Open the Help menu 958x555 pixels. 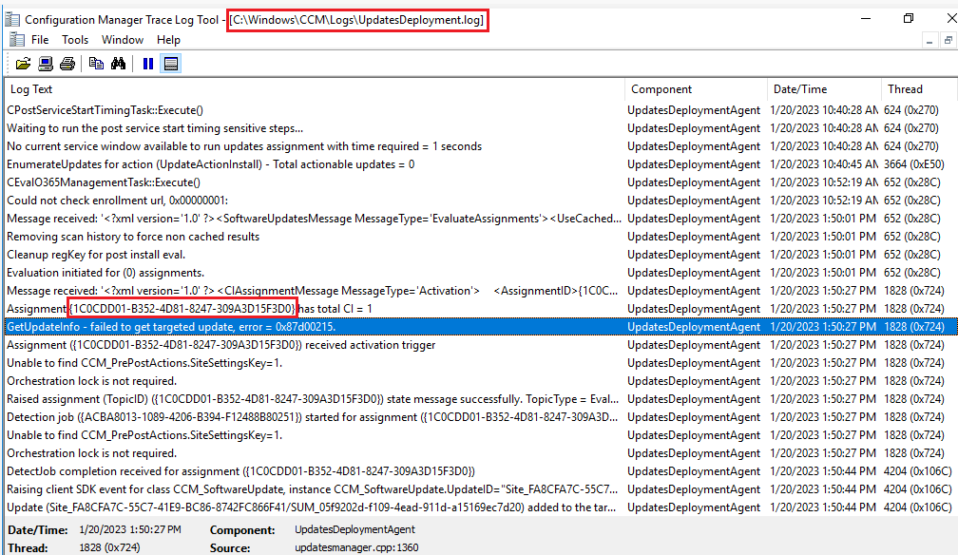coord(168,40)
